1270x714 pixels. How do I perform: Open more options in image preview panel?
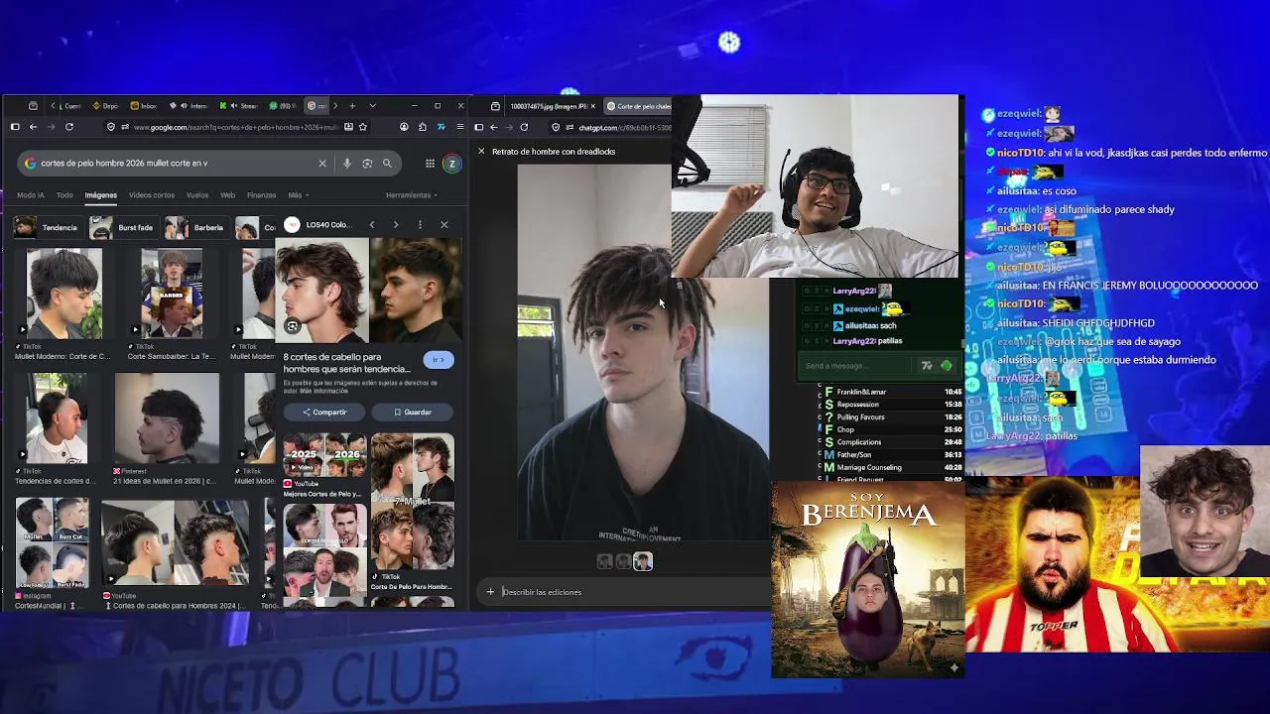click(420, 225)
